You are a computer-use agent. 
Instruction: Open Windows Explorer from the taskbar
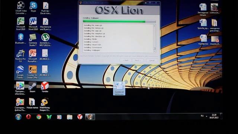(x=70, y=117)
